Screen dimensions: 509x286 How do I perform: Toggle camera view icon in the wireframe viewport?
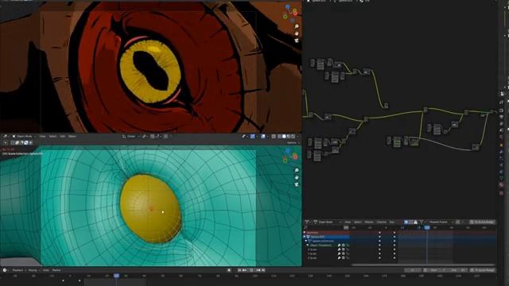297,184
